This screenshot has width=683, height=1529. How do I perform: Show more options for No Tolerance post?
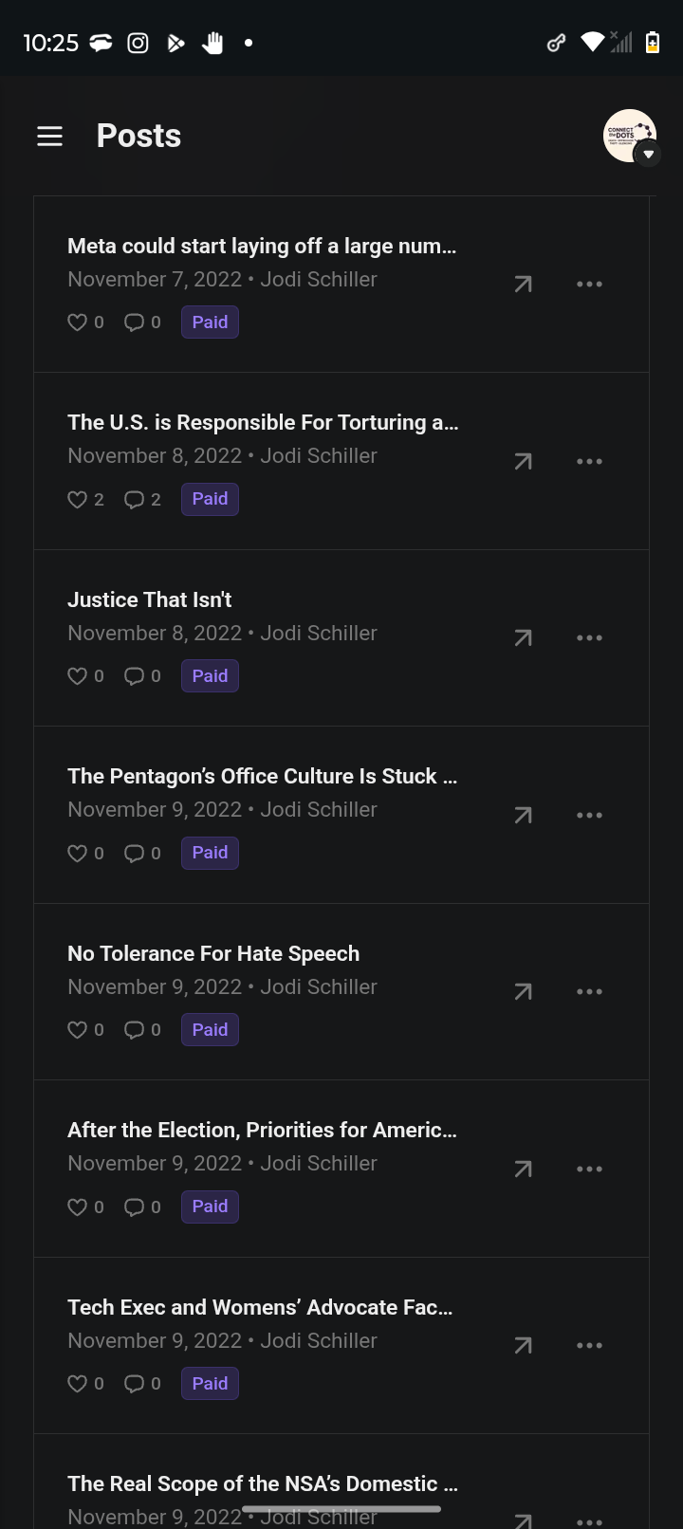click(589, 991)
